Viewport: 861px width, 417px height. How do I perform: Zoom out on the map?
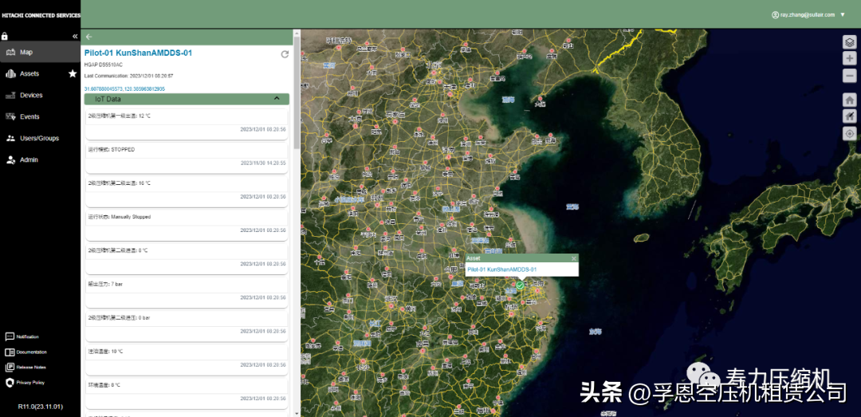pyautogui.click(x=850, y=76)
